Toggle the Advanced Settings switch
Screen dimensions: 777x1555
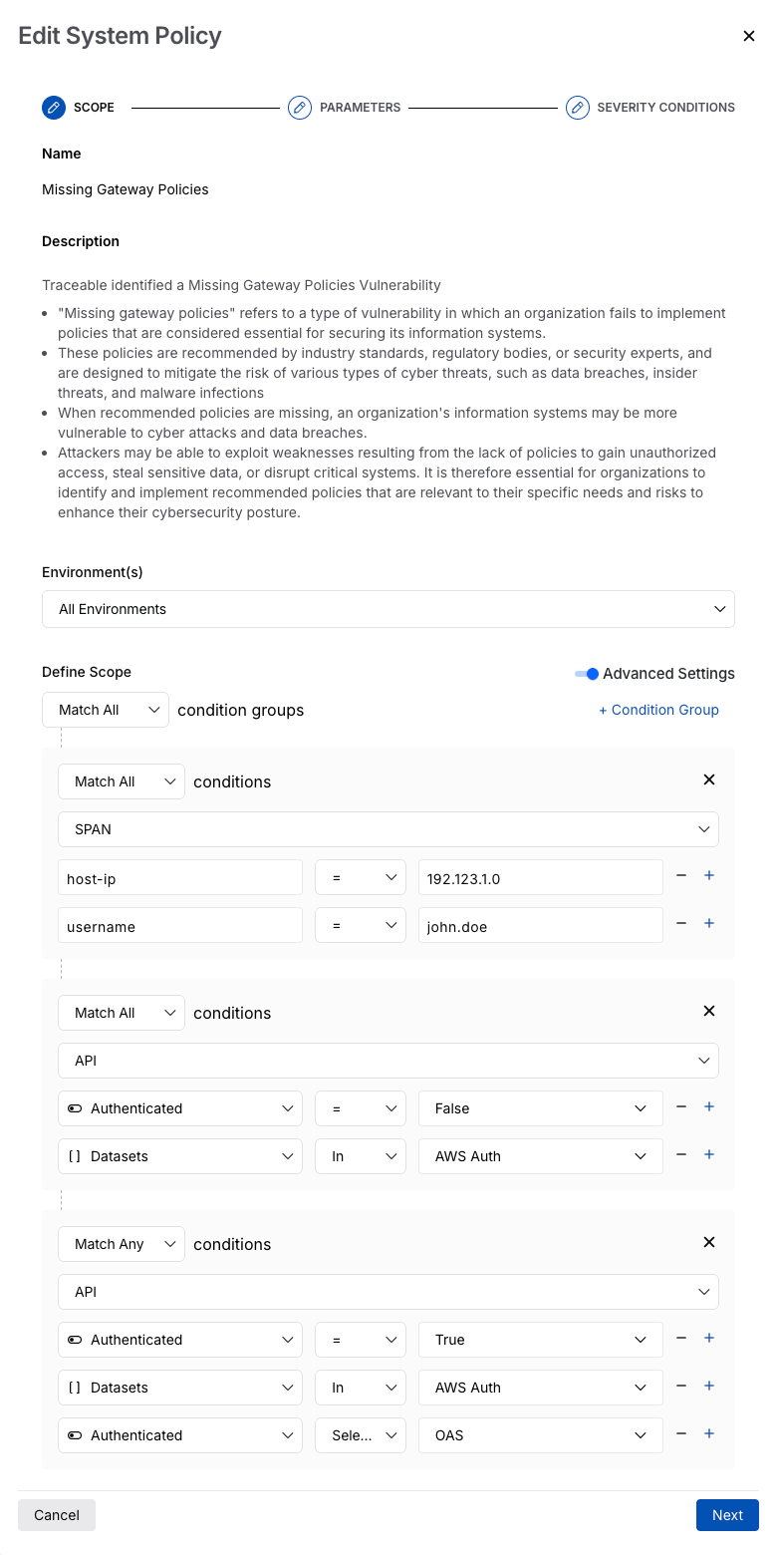[x=587, y=674]
